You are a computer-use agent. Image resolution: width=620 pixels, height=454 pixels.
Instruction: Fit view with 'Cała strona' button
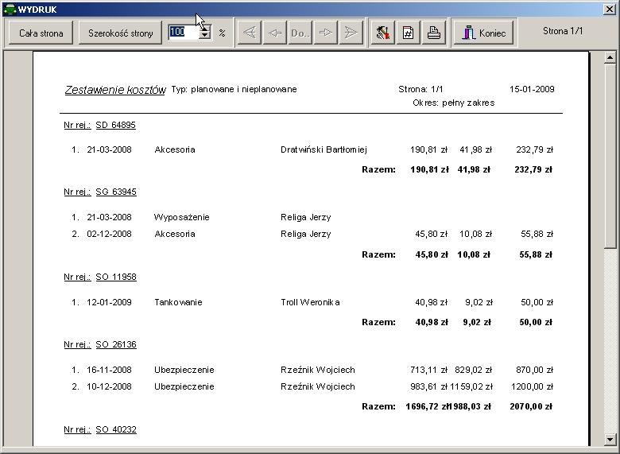pos(41,33)
